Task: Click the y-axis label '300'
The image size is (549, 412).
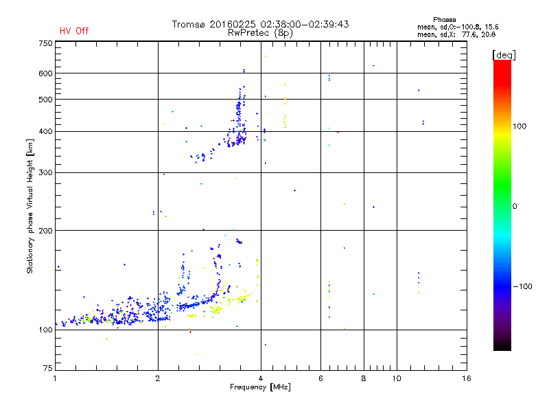Action: 46,173
